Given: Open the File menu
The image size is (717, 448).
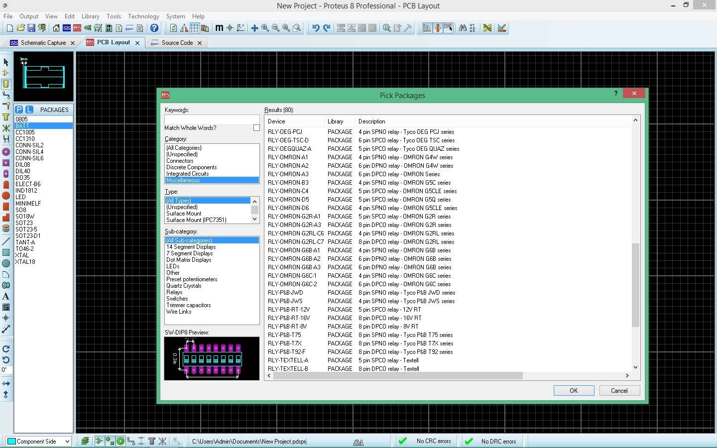Looking at the screenshot, I should [x=8, y=16].
